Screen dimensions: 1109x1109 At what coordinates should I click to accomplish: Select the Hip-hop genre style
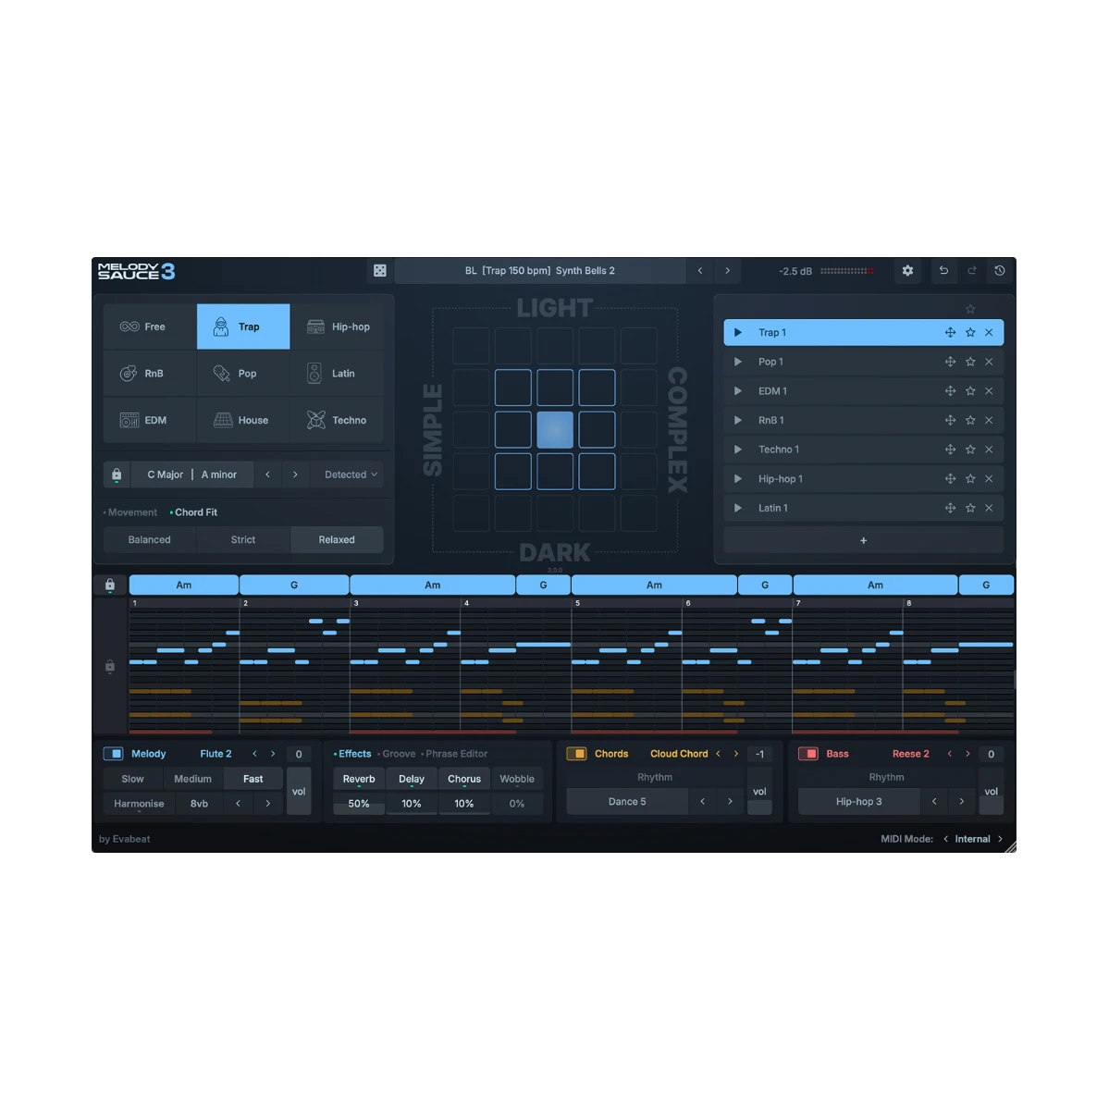pyautogui.click(x=338, y=327)
